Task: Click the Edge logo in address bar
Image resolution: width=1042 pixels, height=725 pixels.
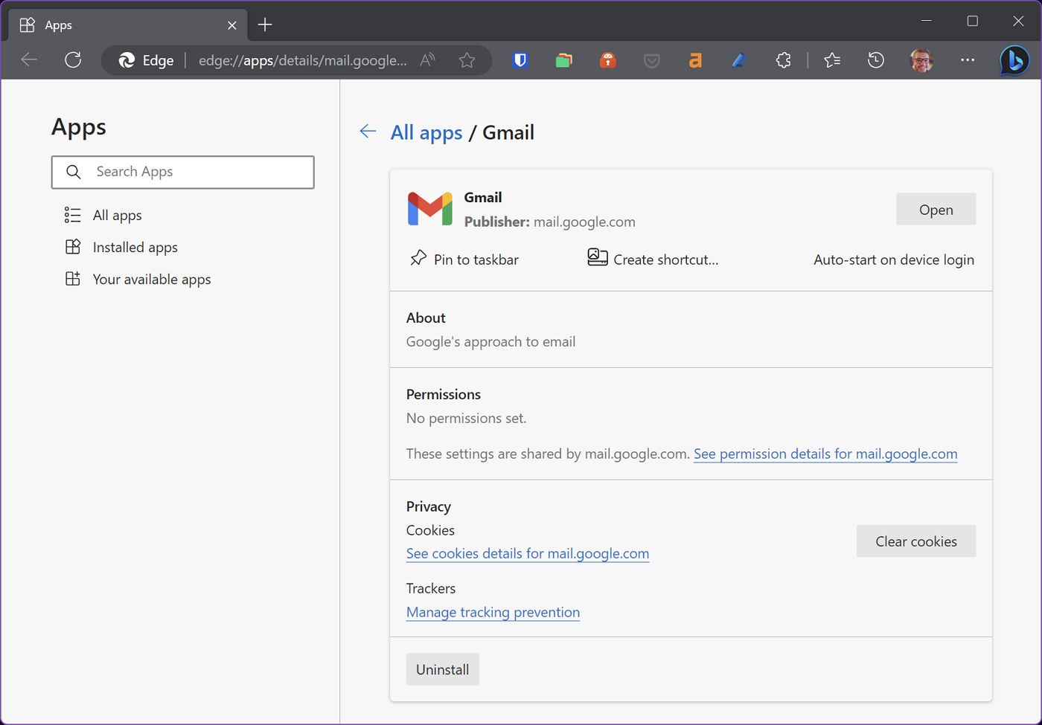Action: 127,60
